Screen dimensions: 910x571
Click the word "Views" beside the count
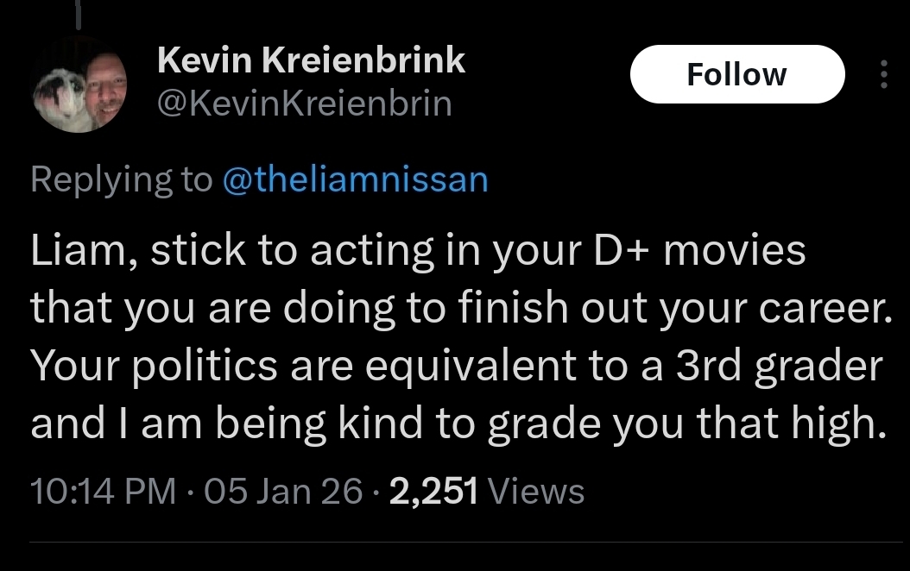coord(536,492)
